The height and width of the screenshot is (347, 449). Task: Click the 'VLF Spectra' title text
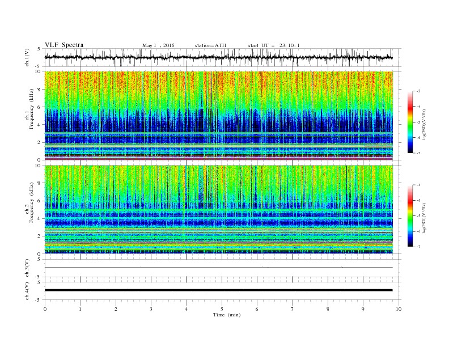click(x=64, y=45)
